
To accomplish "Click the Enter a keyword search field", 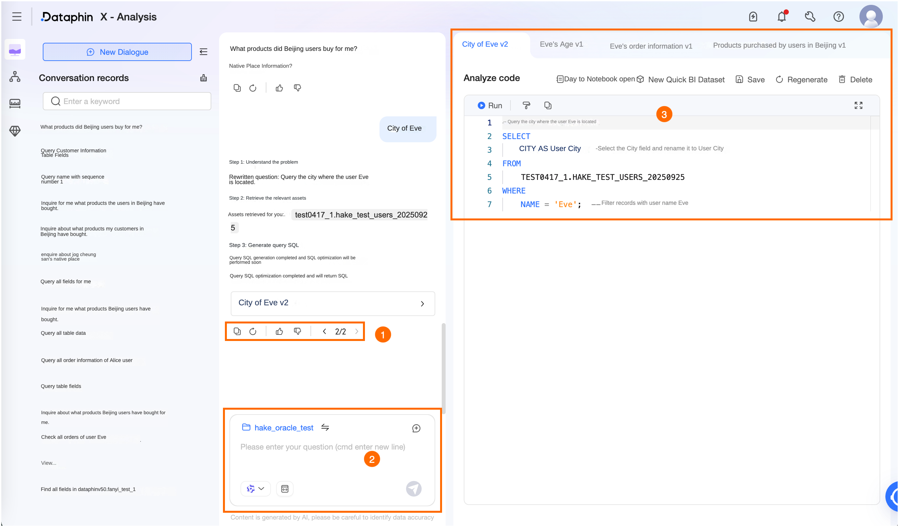I will coord(127,101).
